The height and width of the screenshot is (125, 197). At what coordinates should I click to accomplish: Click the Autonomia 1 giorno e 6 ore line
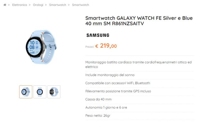coord(106,108)
